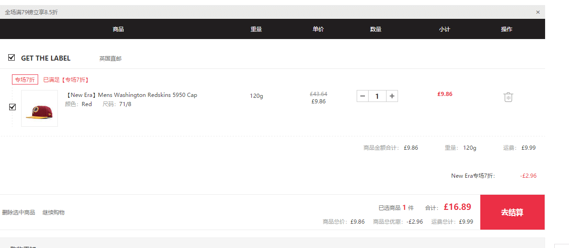The image size is (569, 248).
Task: Click the 单价 column header
Action: [318, 29]
